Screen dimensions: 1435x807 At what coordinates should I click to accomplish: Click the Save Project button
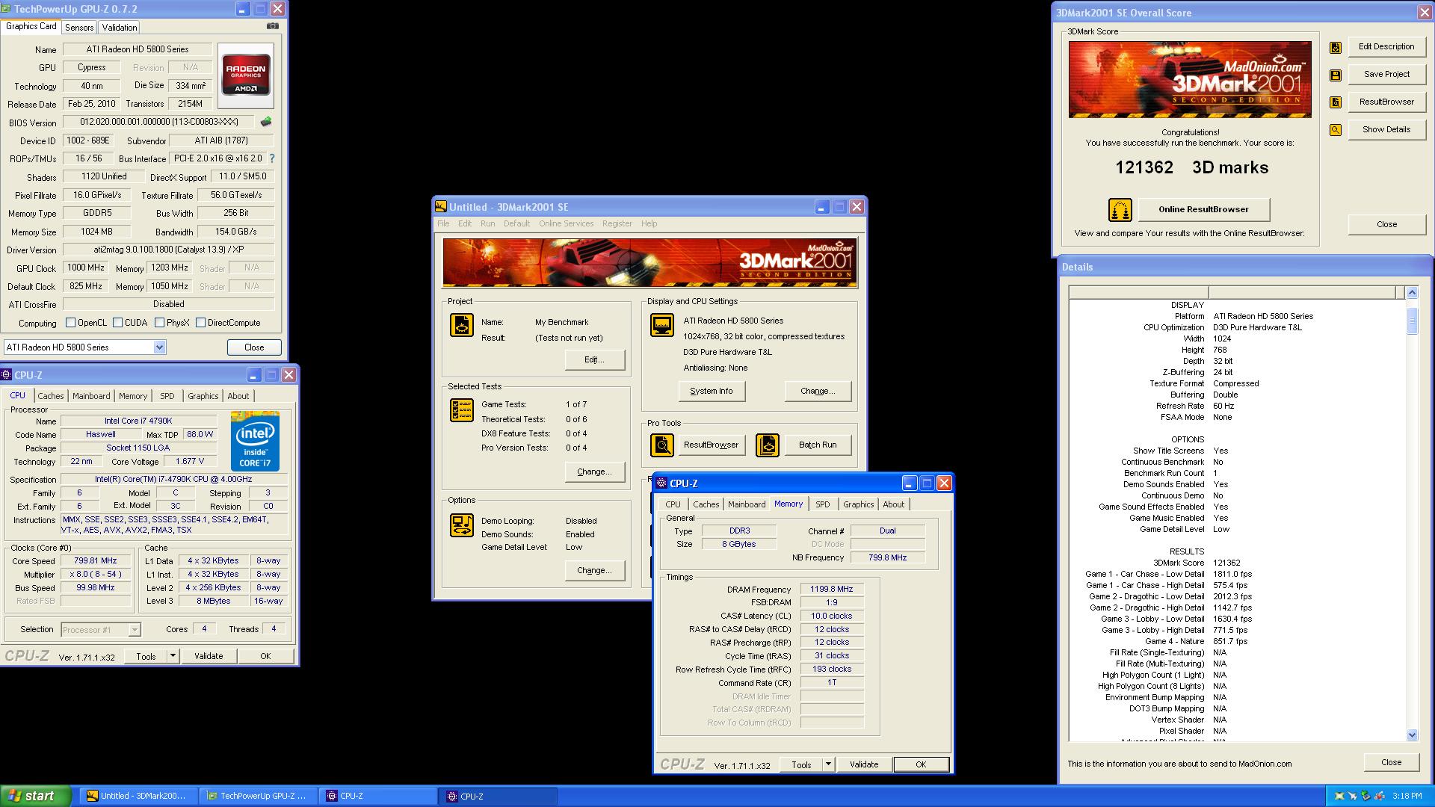1386,74
